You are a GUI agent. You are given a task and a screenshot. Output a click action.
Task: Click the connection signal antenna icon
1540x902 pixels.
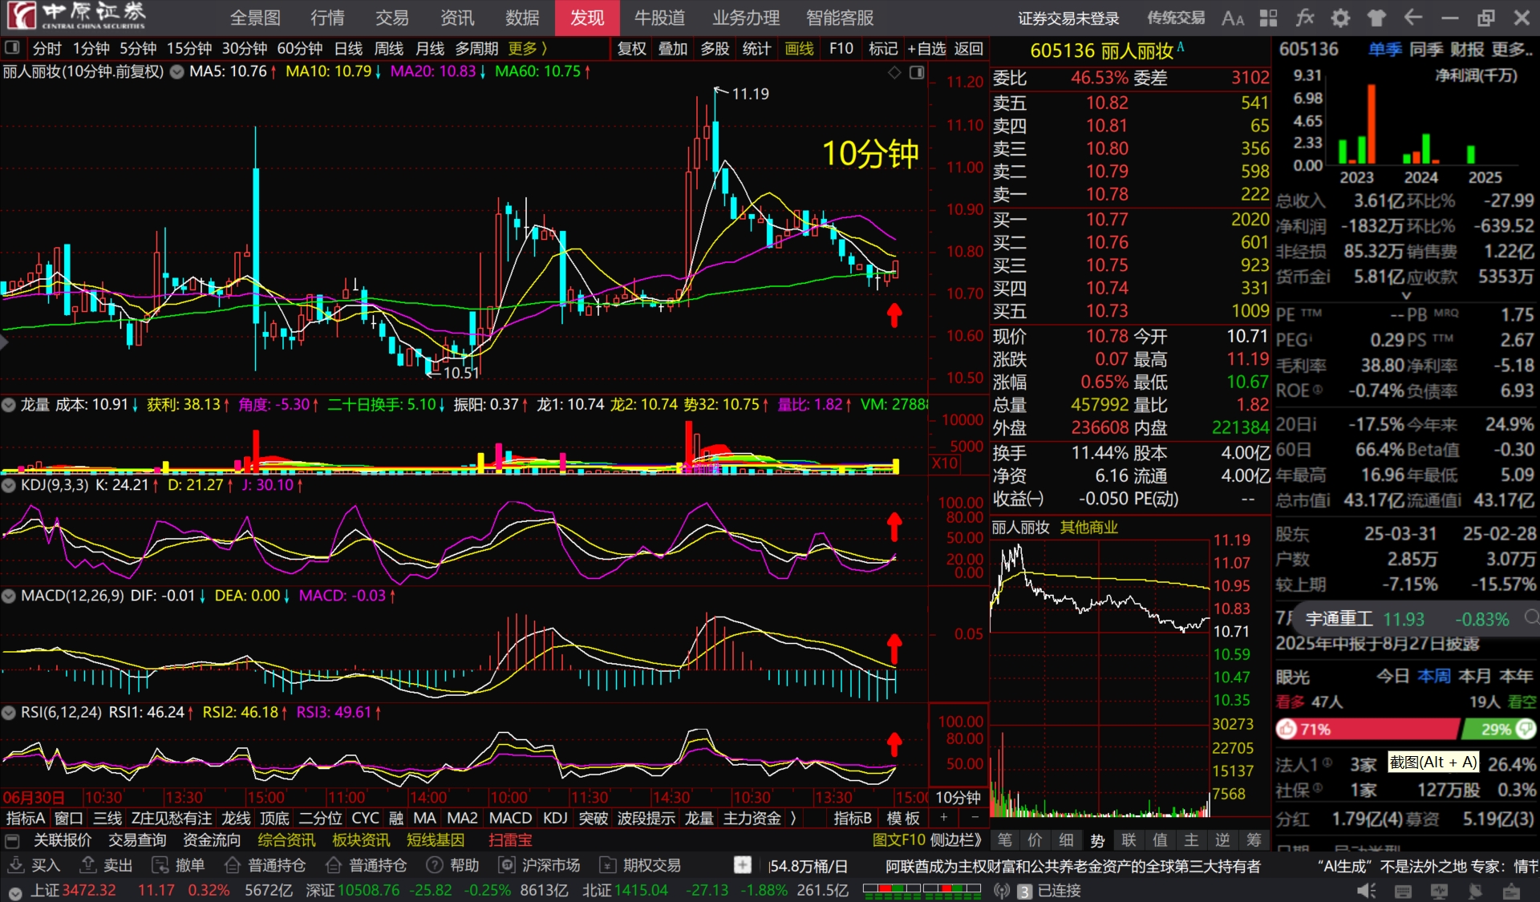(x=1002, y=891)
